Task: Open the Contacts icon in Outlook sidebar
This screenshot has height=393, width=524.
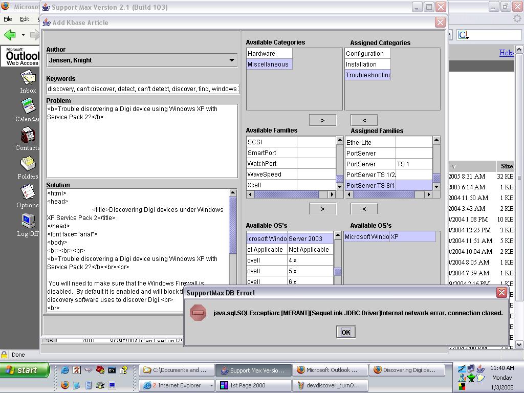Action: [28, 135]
